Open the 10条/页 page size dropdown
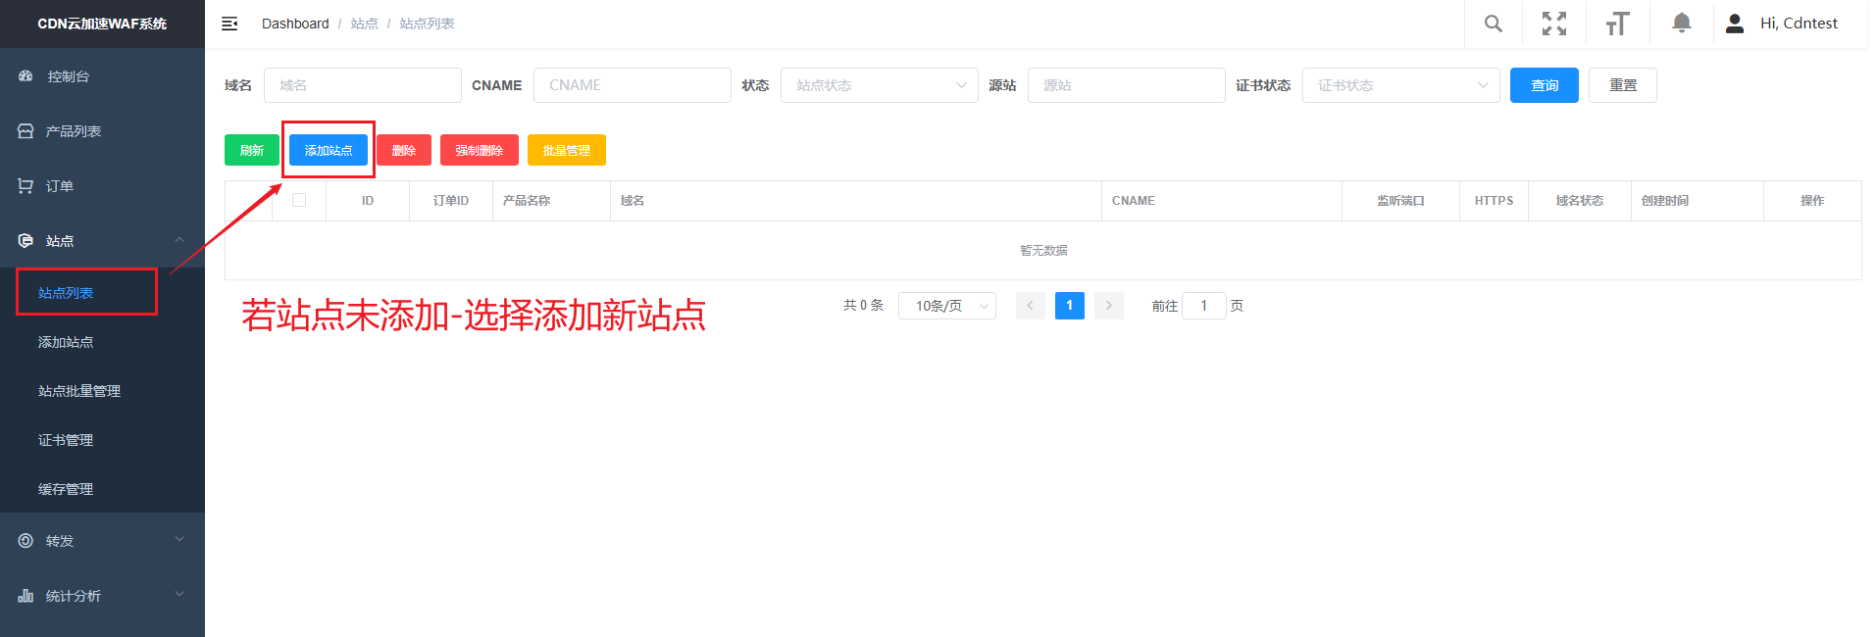Viewport: 1876px width, 637px height. tap(946, 306)
